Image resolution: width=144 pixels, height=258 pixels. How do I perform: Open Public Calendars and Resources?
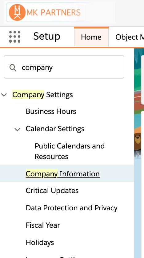coord(70,151)
